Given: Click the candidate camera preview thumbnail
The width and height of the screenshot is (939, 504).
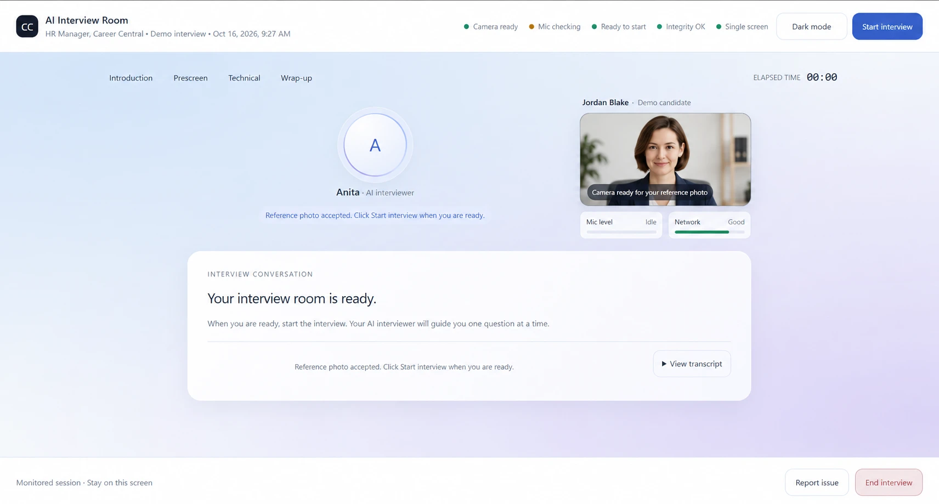Looking at the screenshot, I should click(665, 160).
